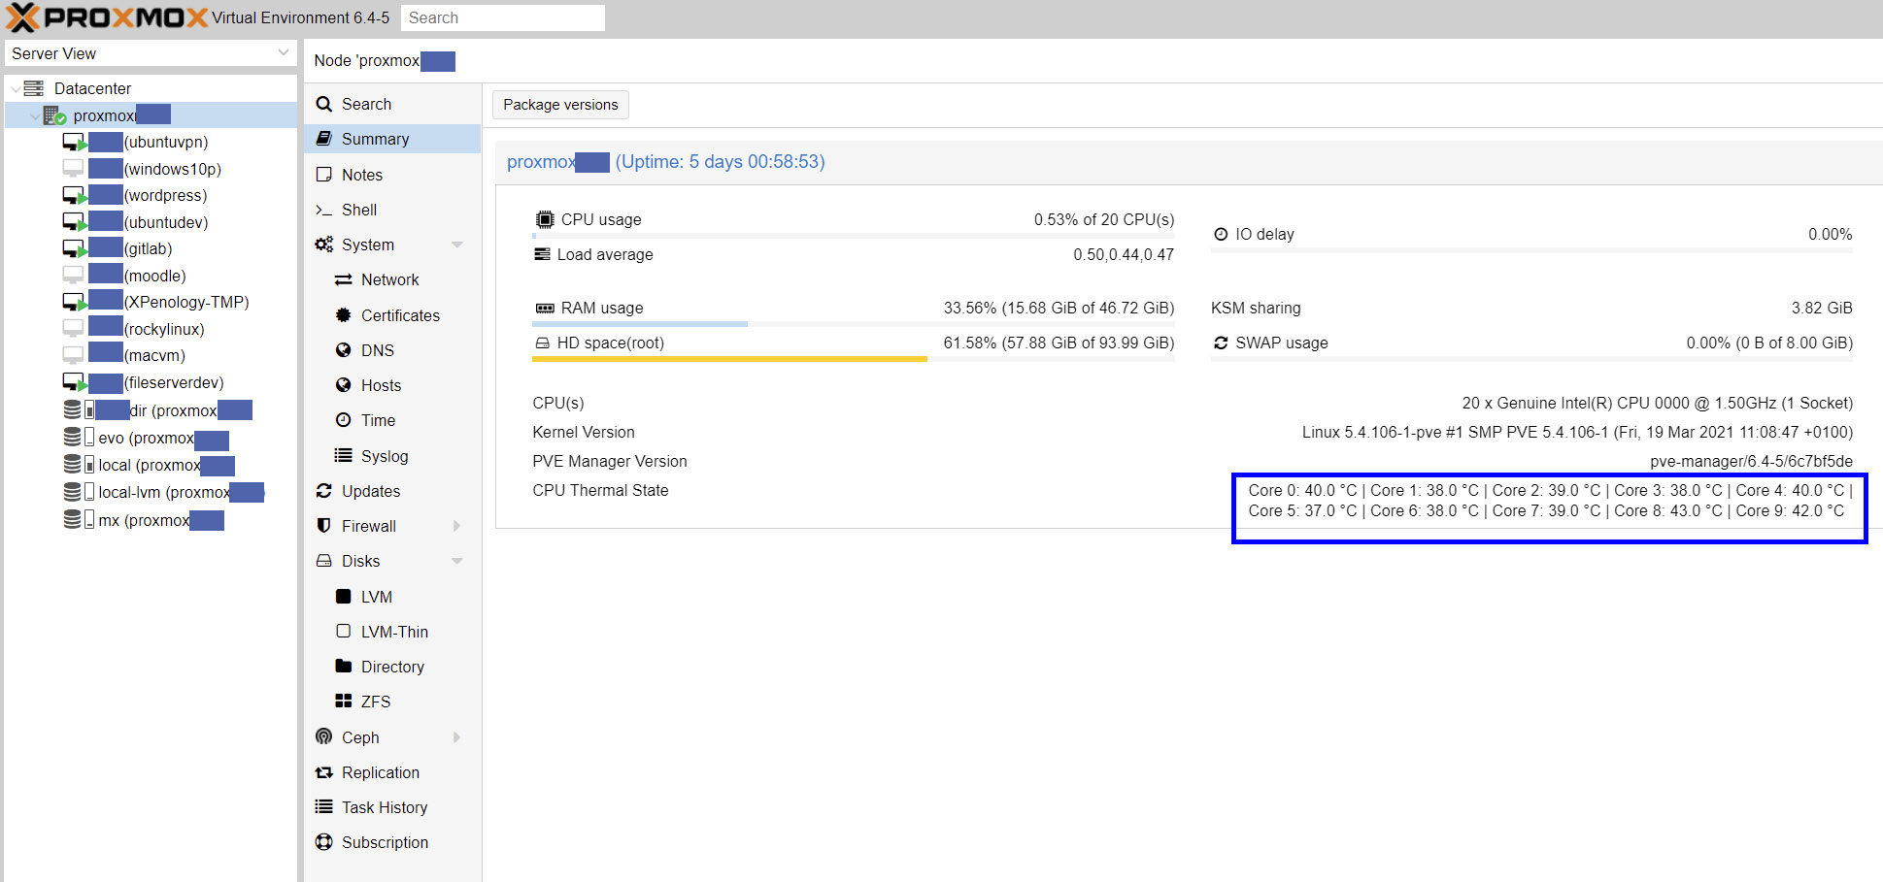This screenshot has width=1883, height=882.
Task: Click the Updates refresh icon
Action: click(x=324, y=491)
